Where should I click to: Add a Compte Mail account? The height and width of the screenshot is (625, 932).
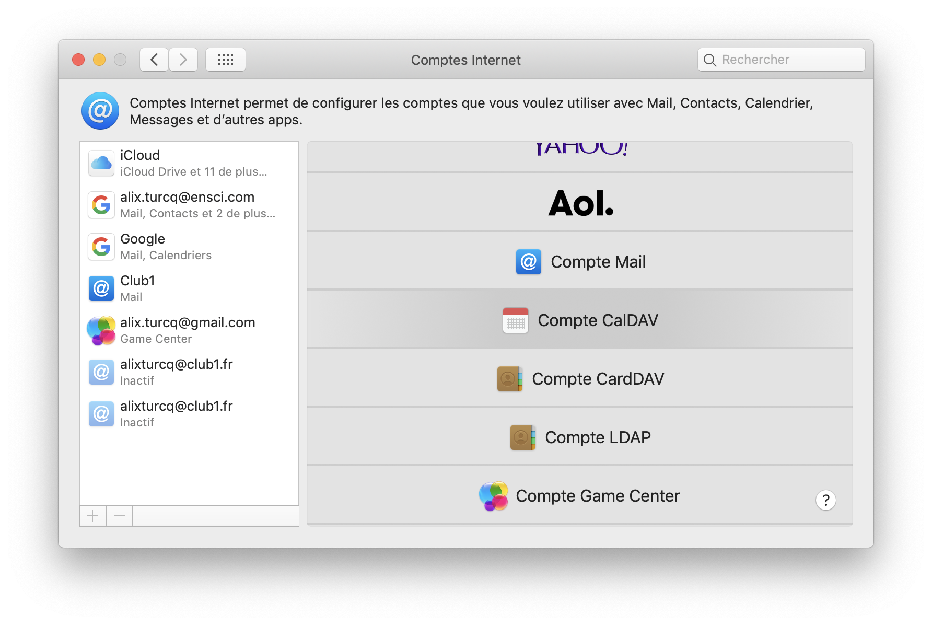point(580,261)
